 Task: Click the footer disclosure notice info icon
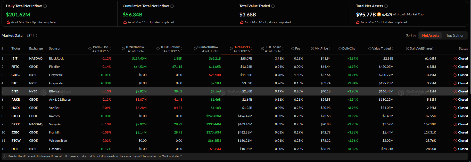[4, 156]
